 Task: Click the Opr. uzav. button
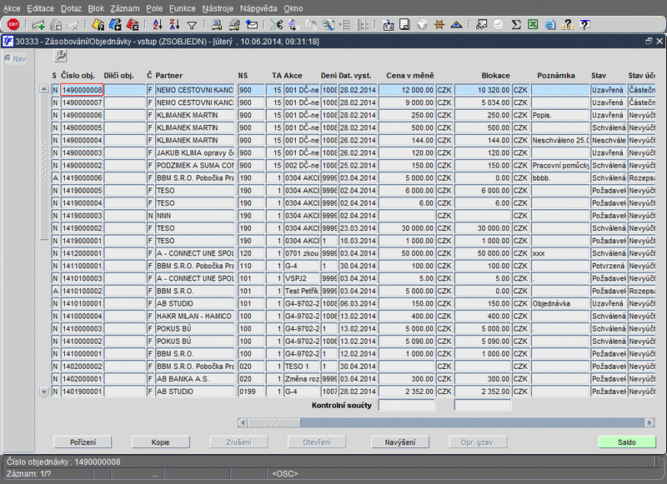(x=478, y=442)
